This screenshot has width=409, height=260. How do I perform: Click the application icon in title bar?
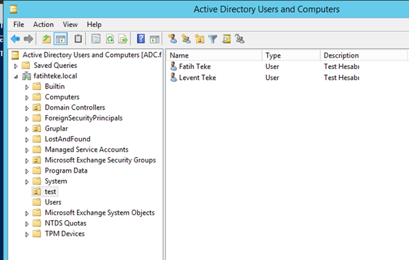pyautogui.click(x=14, y=9)
